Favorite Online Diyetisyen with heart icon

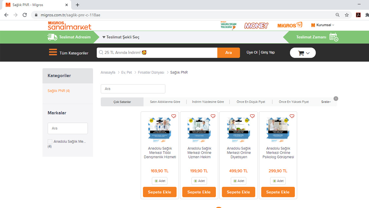tap(252, 116)
